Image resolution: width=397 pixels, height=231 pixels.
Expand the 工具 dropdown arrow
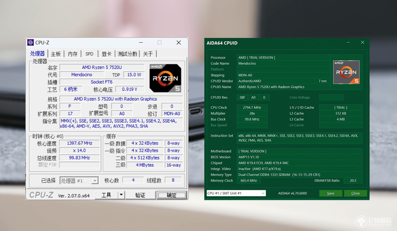[x=121, y=195]
